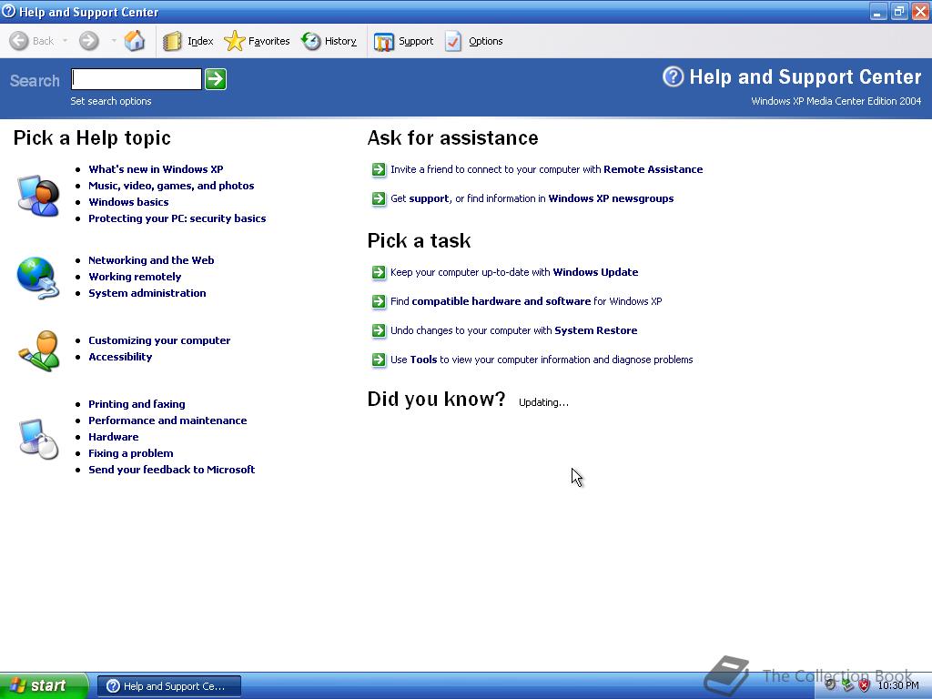
Task: Click the red security shield tray icon
Action: pos(865,686)
